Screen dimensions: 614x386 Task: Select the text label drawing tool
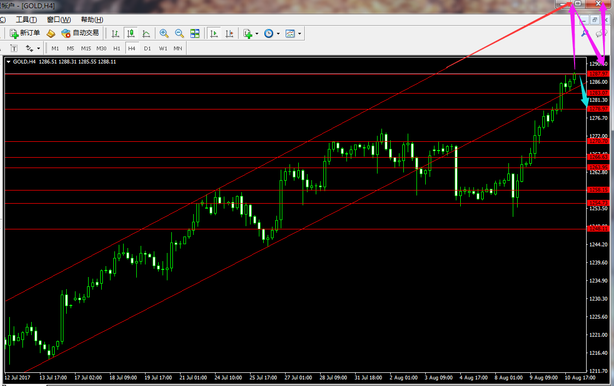[14, 48]
